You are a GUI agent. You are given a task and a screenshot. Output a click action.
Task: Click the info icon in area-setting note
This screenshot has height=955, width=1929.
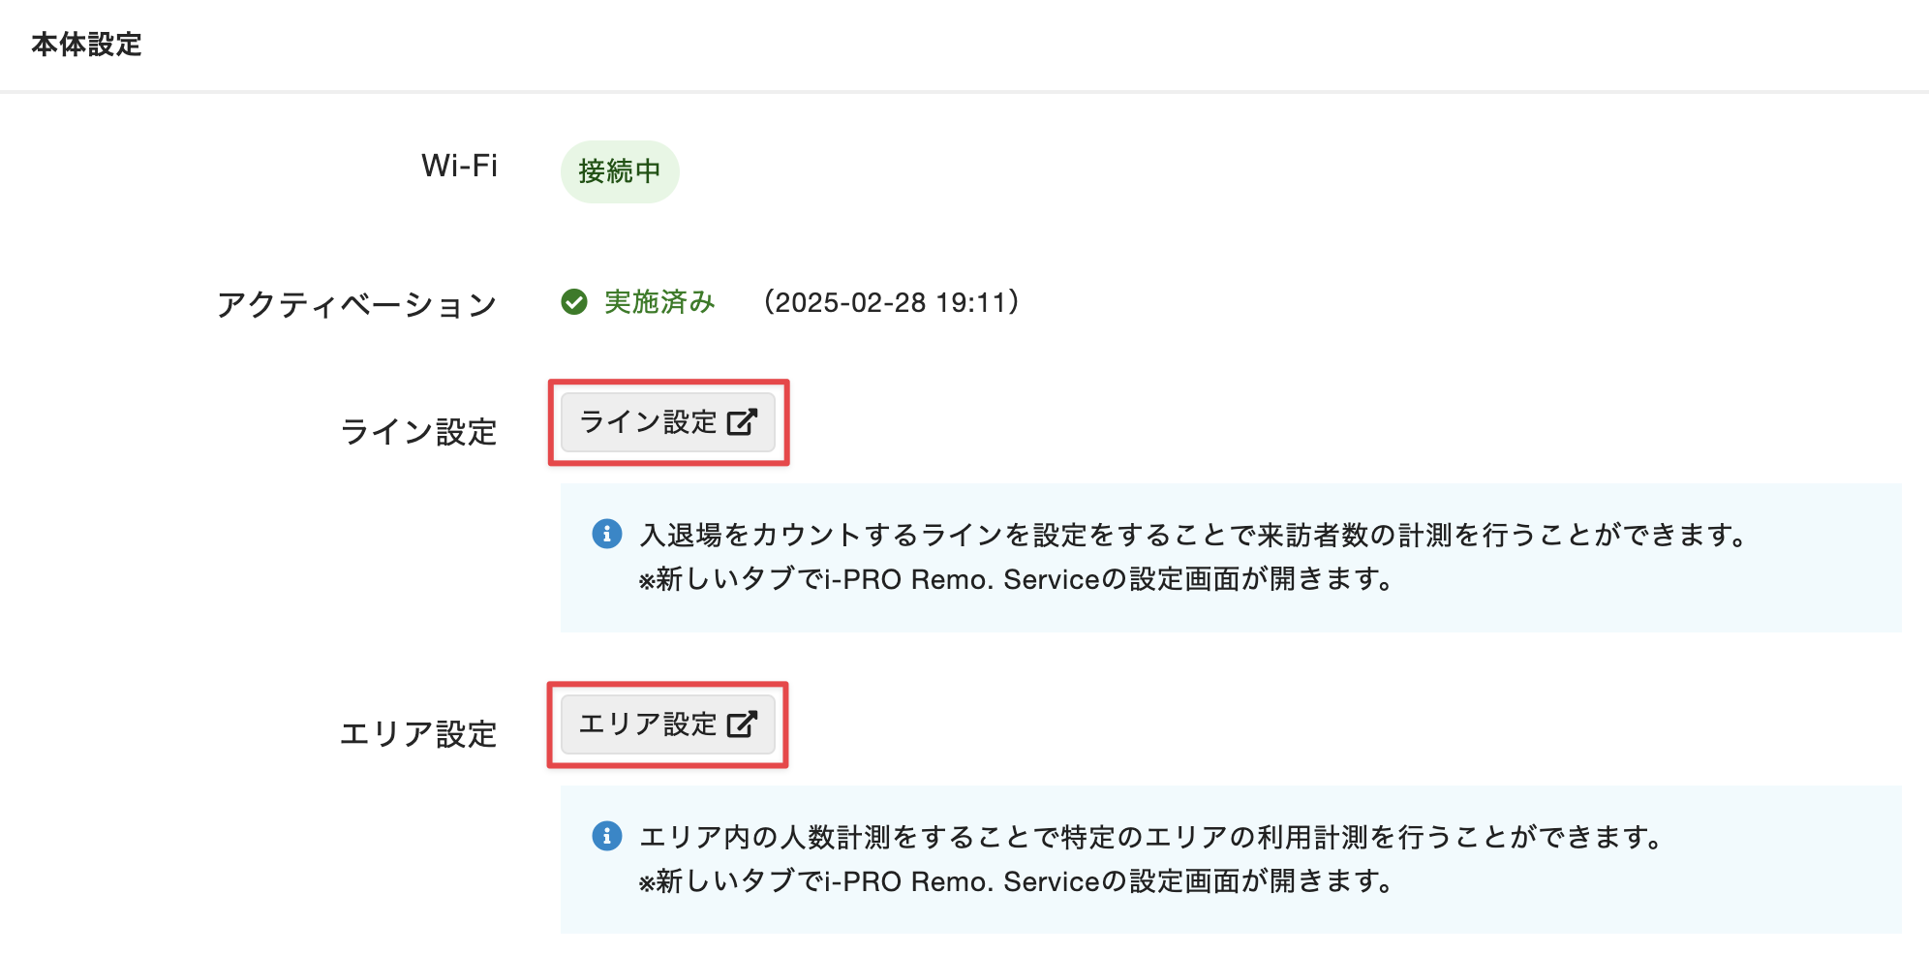pyautogui.click(x=607, y=836)
